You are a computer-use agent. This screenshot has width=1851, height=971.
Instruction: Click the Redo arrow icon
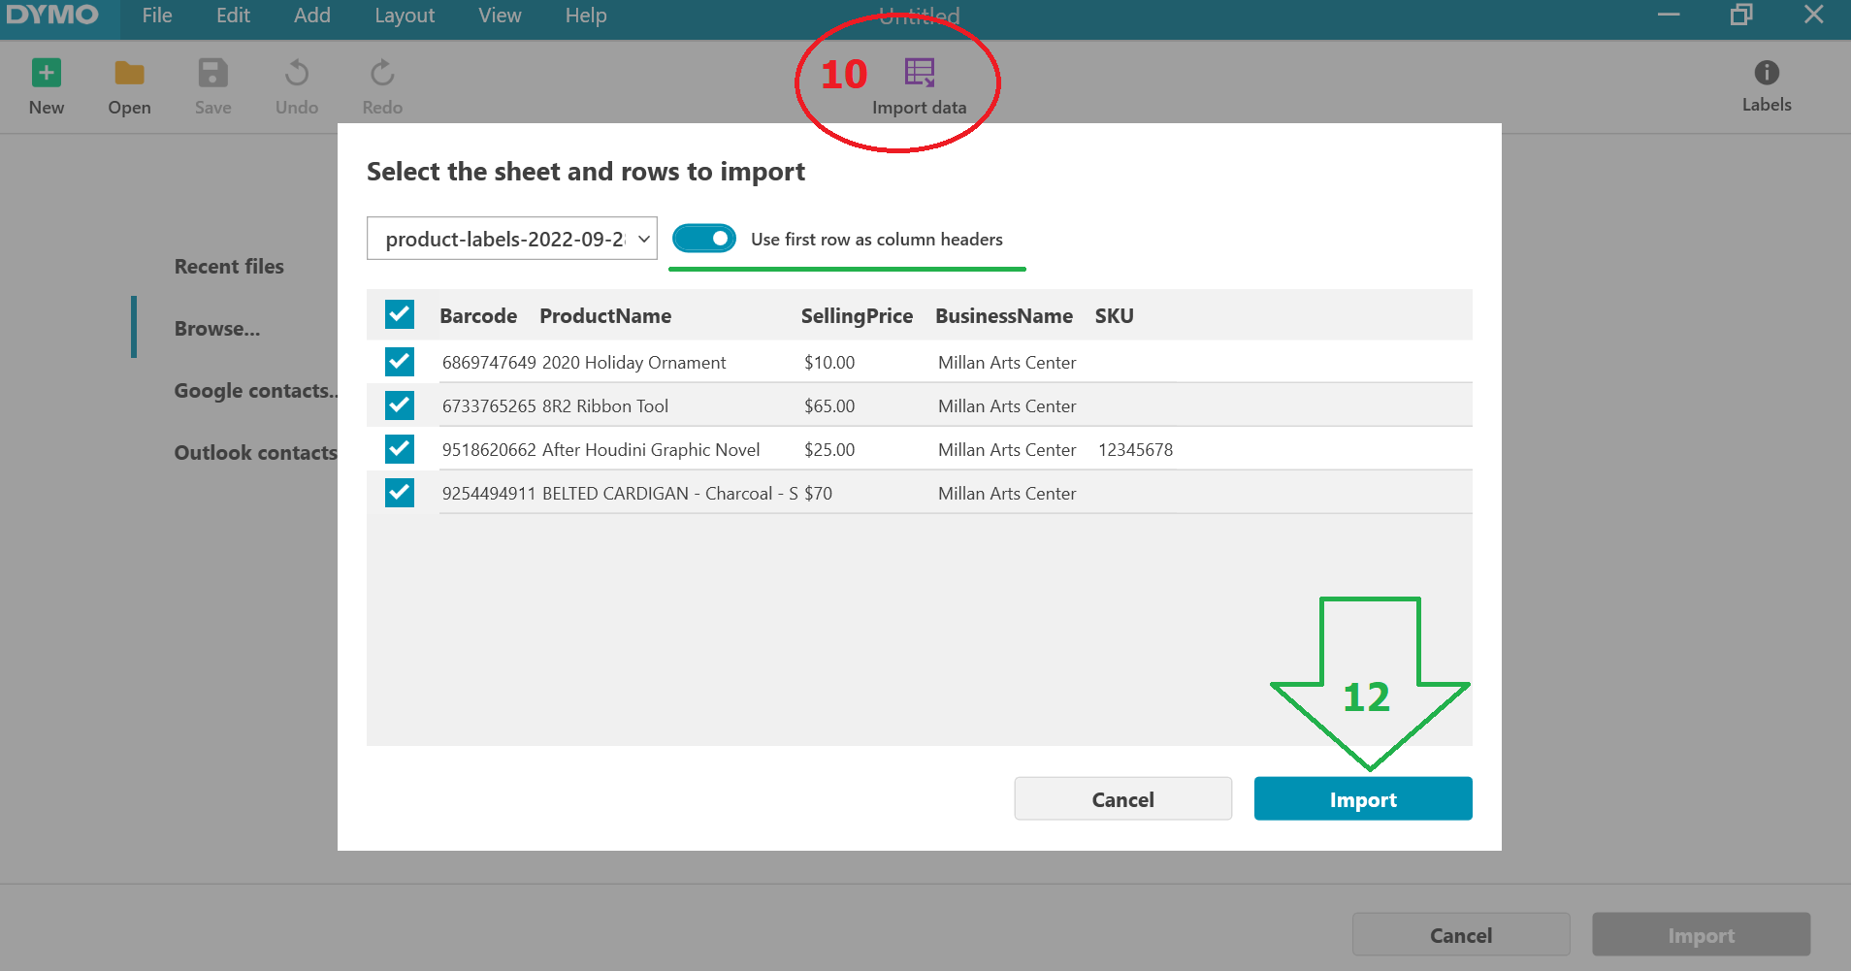[x=382, y=74]
